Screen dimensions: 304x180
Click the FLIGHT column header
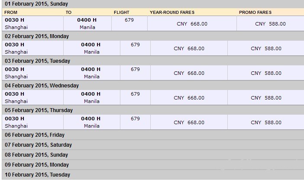[x=121, y=13]
